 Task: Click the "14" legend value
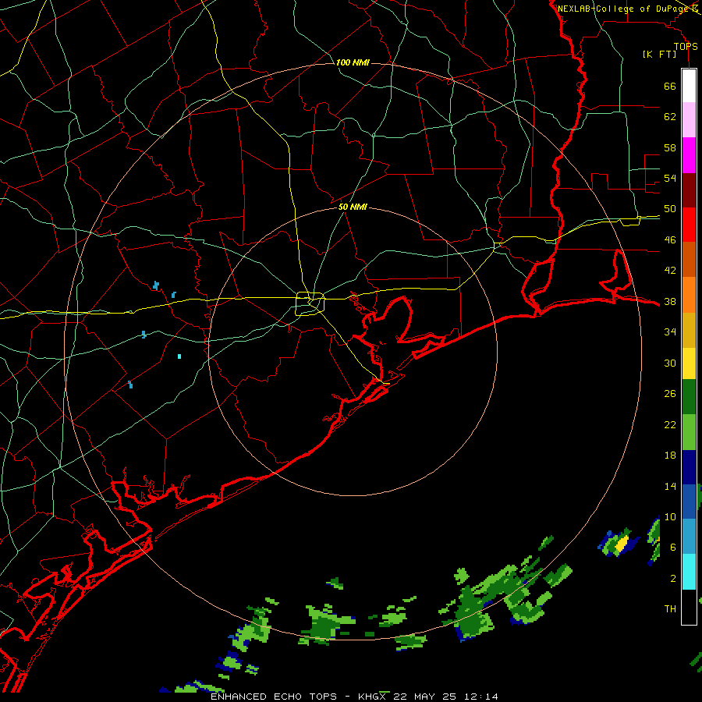click(x=670, y=486)
